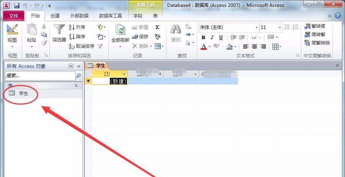The height and width of the screenshot is (177, 345).
Task: Switch to the 创建 ribbon tab
Action: pyautogui.click(x=55, y=16)
